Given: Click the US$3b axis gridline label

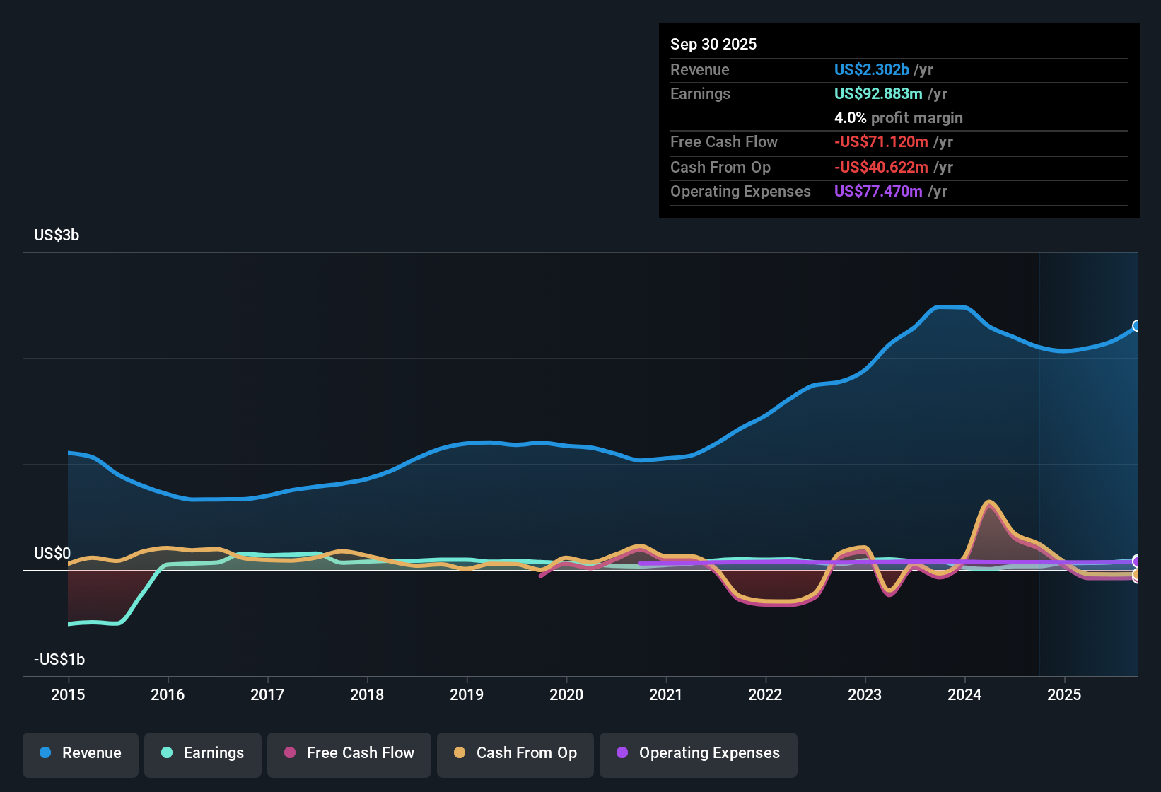Looking at the screenshot, I should click(x=57, y=235).
